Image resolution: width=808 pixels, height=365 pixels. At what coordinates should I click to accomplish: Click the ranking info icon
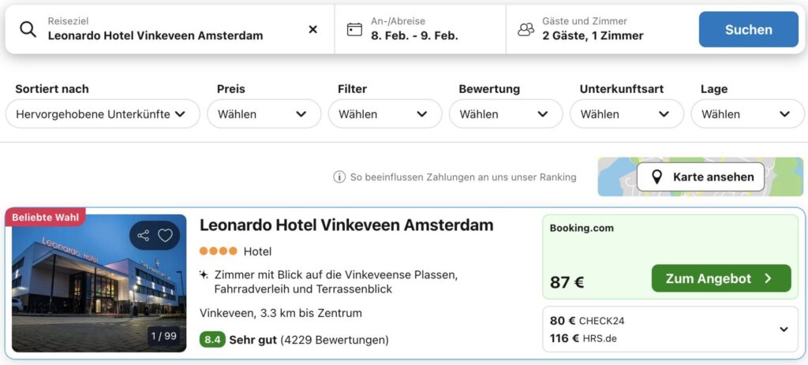pos(339,177)
